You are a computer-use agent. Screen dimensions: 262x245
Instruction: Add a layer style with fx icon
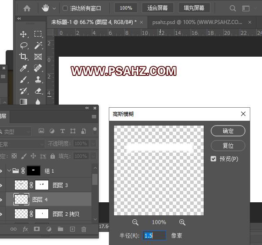pos(25,229)
